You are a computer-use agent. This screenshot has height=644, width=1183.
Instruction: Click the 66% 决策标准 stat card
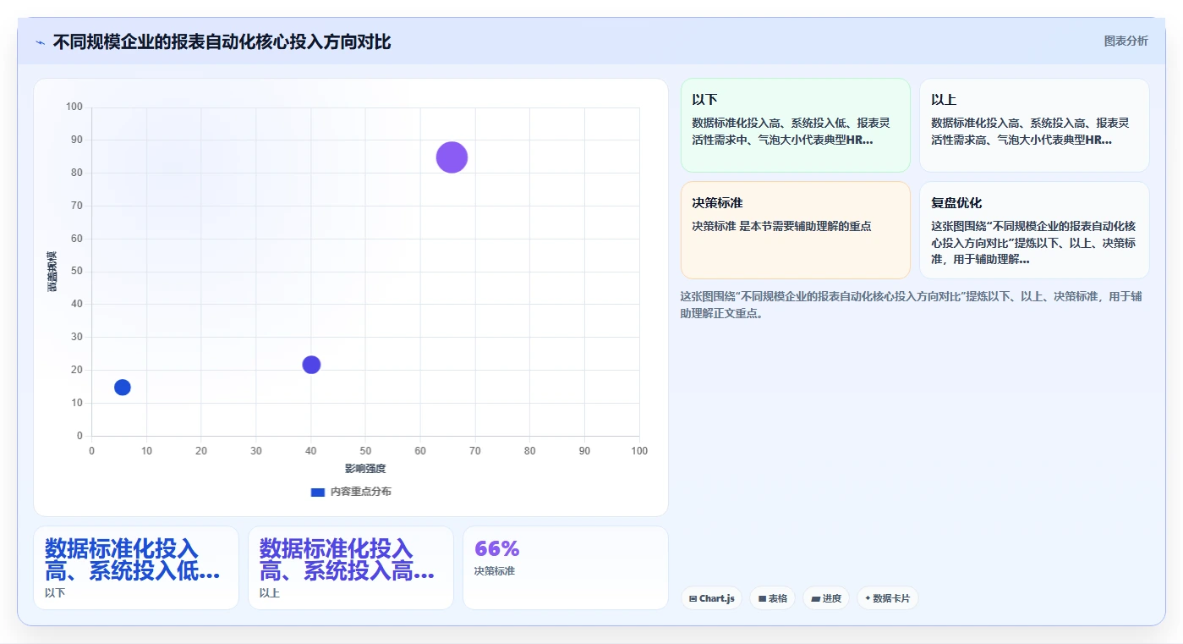coord(565,568)
